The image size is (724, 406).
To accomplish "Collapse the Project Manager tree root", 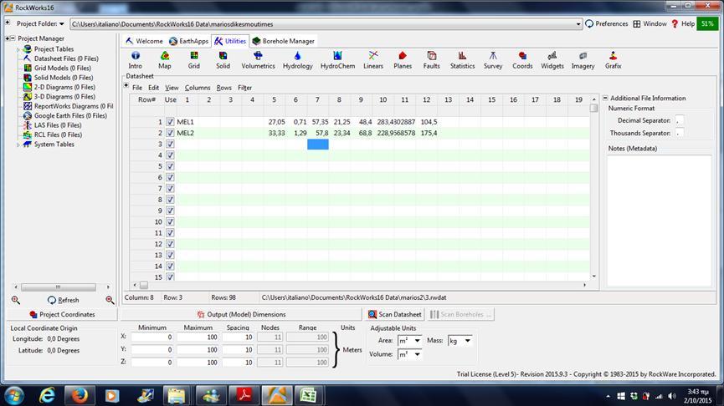I will pos(13,38).
